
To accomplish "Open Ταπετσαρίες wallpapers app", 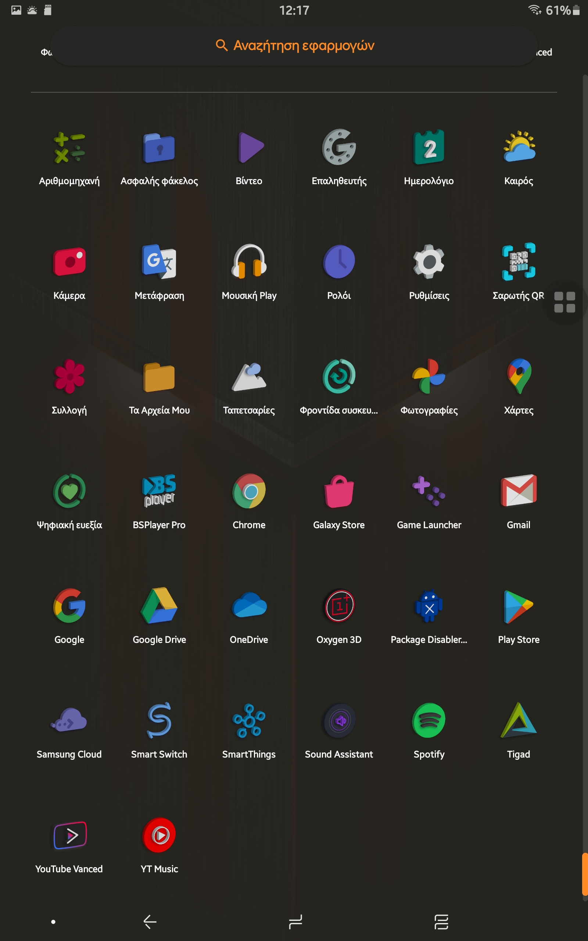I will (x=249, y=376).
